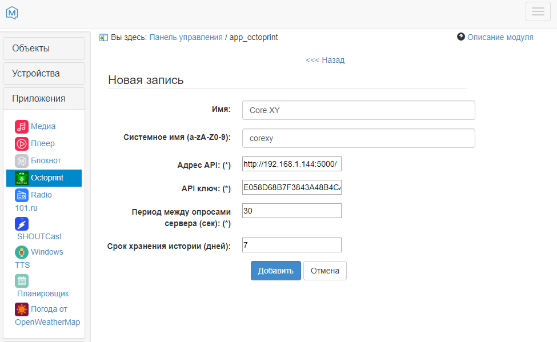Select the Octoprint app icon

pyautogui.click(x=22, y=178)
